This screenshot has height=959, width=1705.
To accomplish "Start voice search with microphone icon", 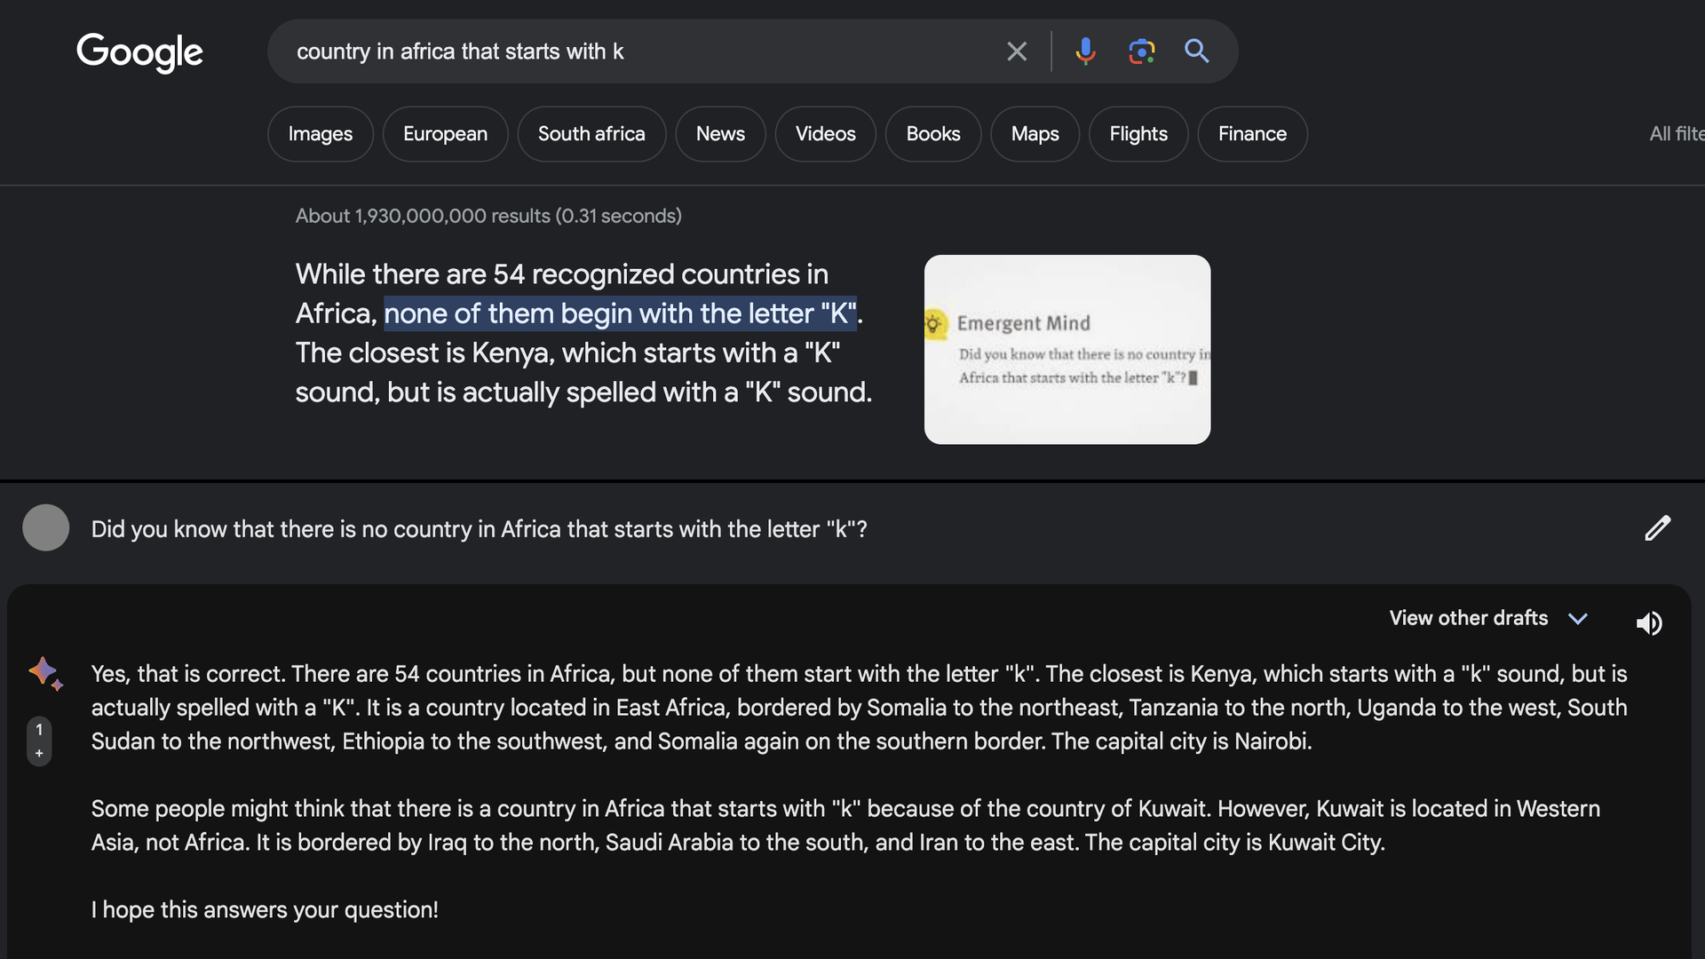I will (x=1084, y=52).
